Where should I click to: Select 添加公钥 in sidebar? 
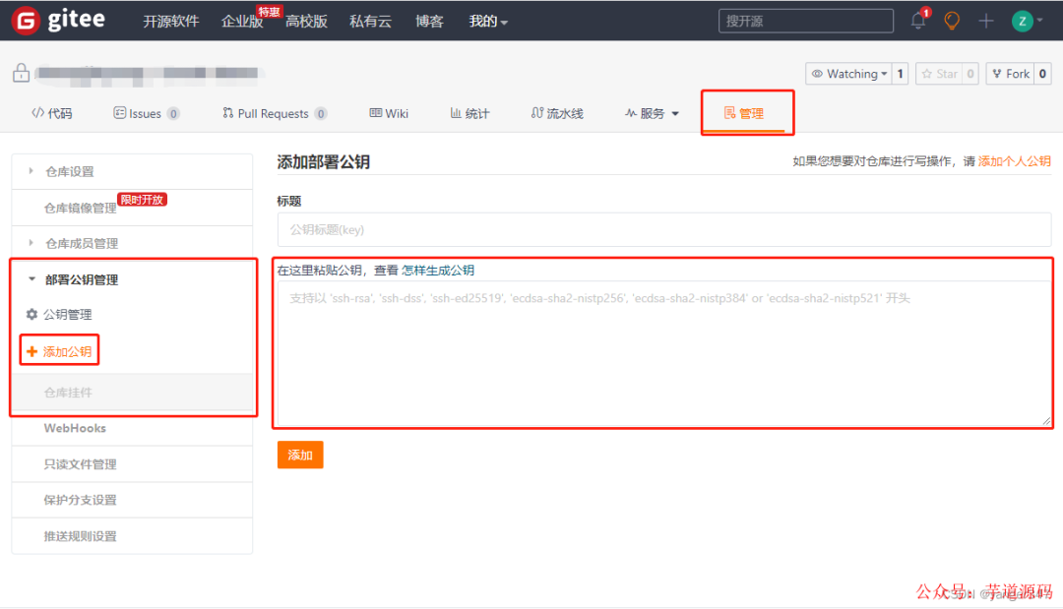(x=67, y=351)
